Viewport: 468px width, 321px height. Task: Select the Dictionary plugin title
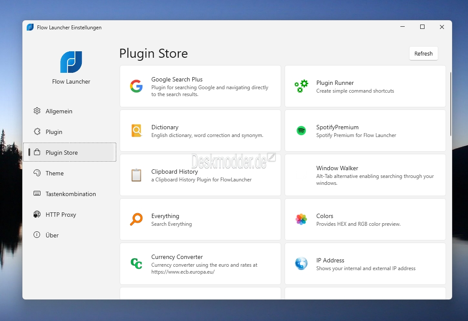pyautogui.click(x=165, y=127)
